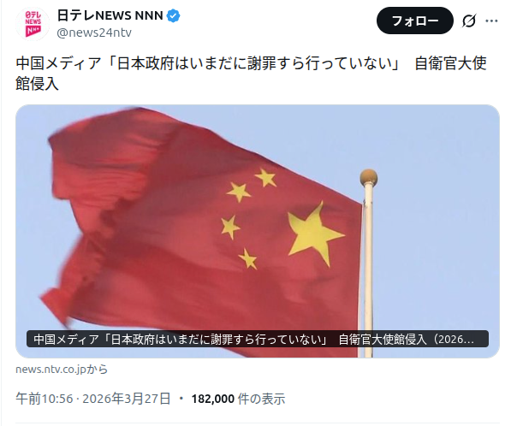This screenshot has height=426, width=511.
Task: Click the flagpole golden ball top
Action: click(x=369, y=178)
